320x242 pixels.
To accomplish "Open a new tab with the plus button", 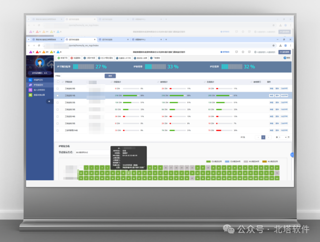I will click(166, 40).
